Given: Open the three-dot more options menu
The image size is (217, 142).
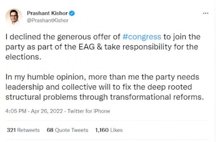Looking at the screenshot, I should pyautogui.click(x=206, y=14).
